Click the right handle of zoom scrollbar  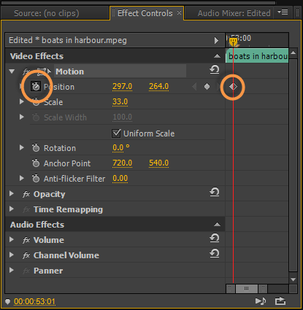[263, 289]
